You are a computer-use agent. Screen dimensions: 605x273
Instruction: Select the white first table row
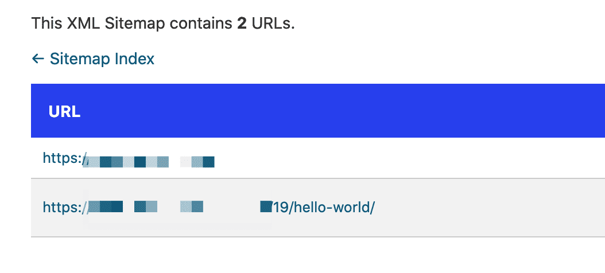(x=402, y=159)
